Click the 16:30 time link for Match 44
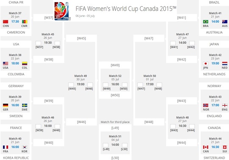The height and width of the screenshot is (160, 229). (x=215, y=147)
